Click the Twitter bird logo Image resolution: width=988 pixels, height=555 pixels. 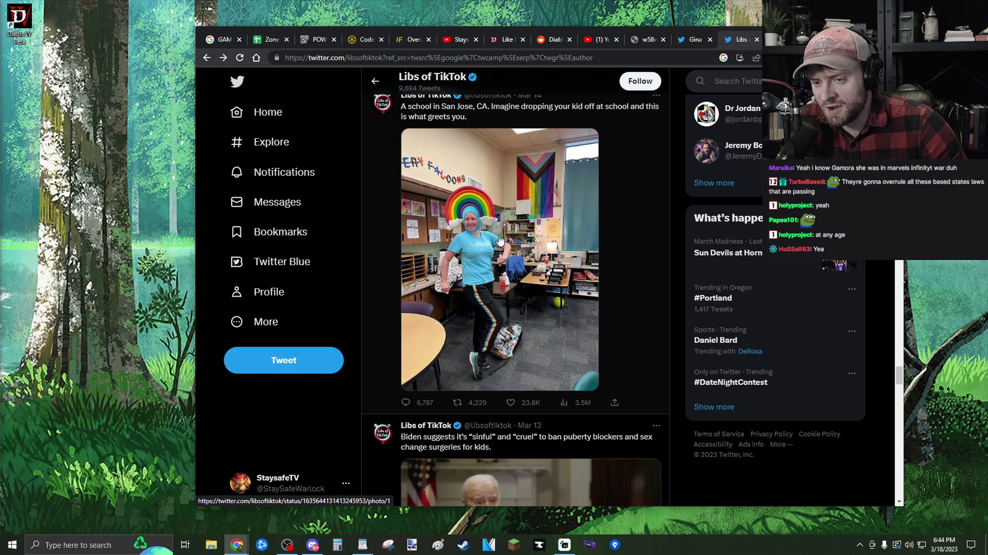237,81
